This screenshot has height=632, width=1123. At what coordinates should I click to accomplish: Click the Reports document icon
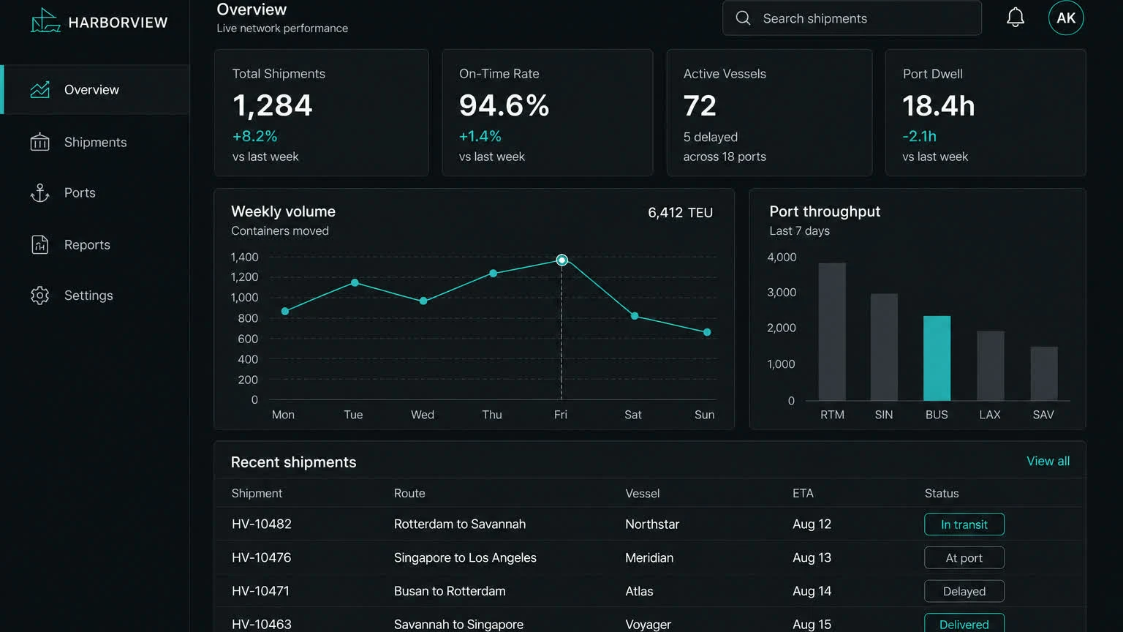pyautogui.click(x=40, y=244)
